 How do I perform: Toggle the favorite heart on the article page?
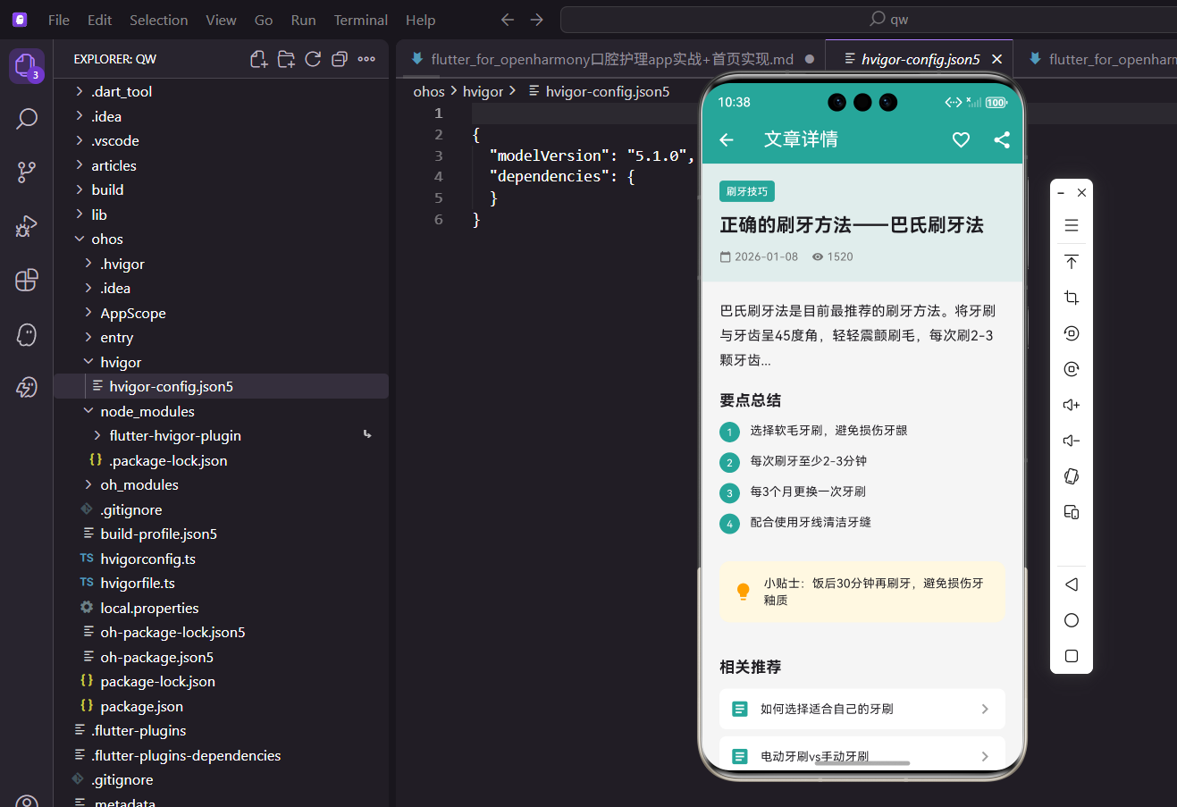pyautogui.click(x=961, y=140)
